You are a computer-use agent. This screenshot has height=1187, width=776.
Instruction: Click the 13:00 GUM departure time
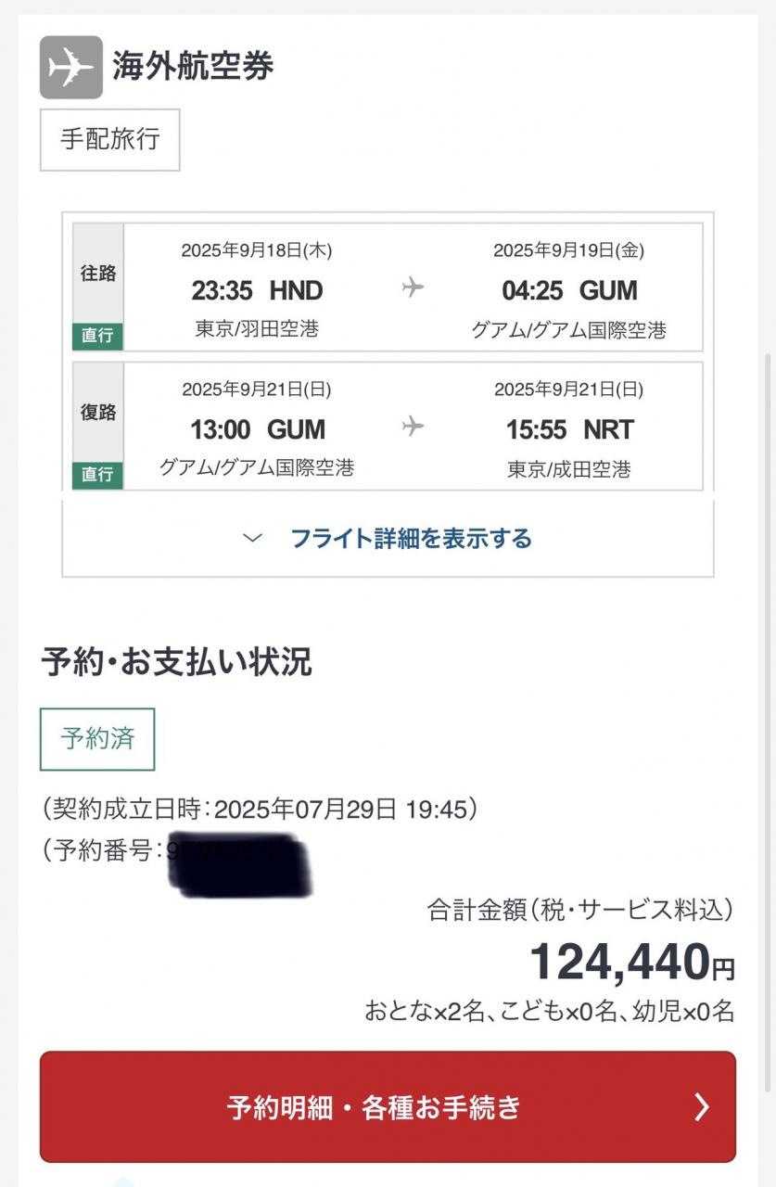click(x=257, y=430)
